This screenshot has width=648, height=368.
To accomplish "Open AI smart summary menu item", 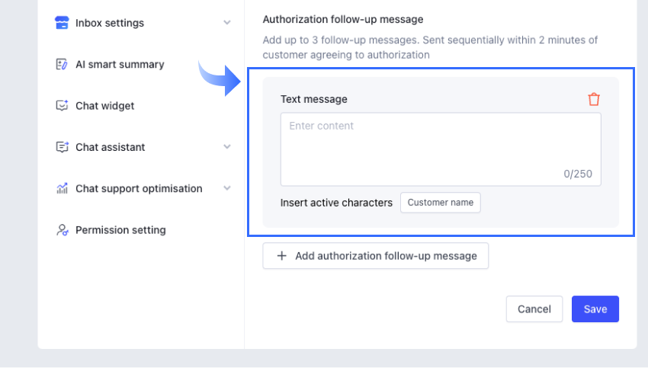I will pyautogui.click(x=120, y=65).
